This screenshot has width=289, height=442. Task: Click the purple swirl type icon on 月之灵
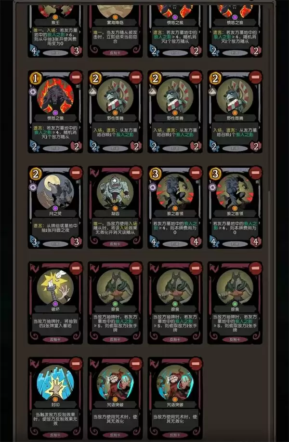[x=33, y=187]
